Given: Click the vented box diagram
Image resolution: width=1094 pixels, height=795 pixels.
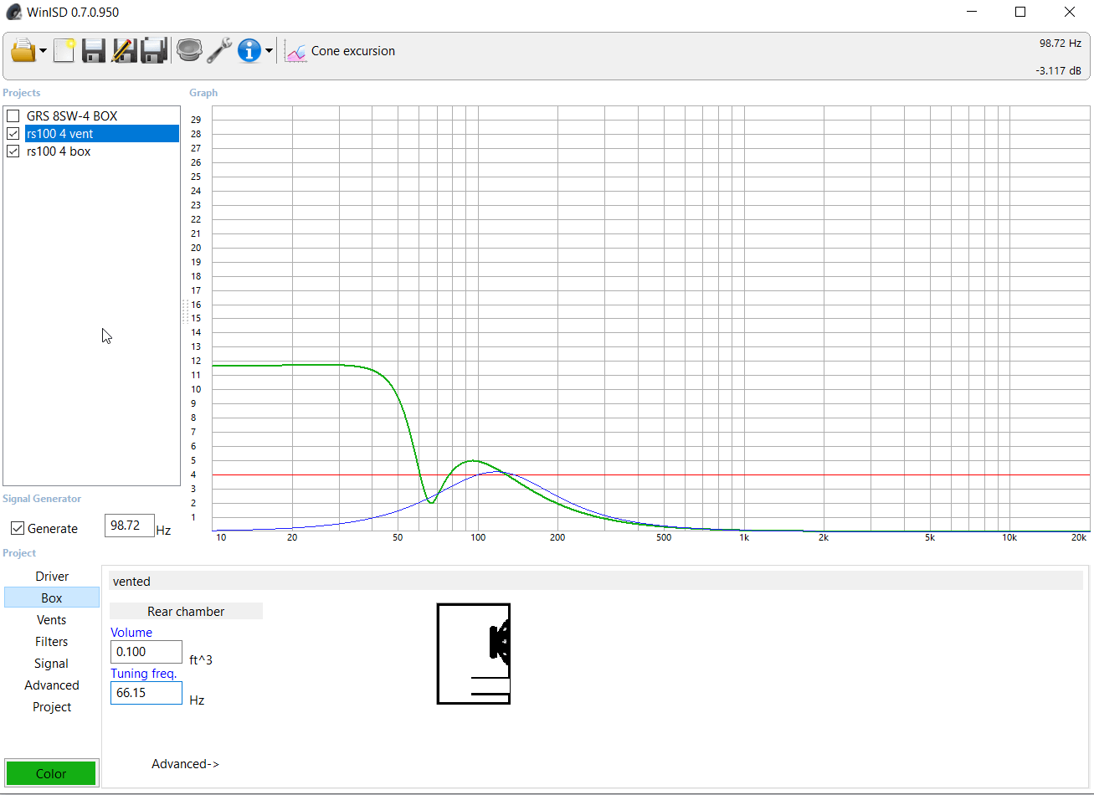Looking at the screenshot, I should pos(474,654).
